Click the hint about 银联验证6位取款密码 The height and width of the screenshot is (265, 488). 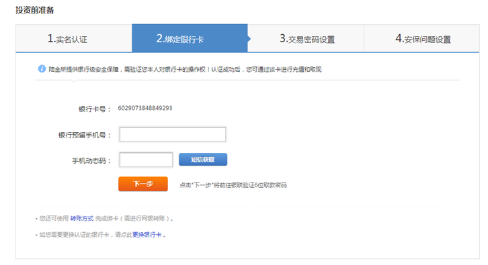coord(233,185)
